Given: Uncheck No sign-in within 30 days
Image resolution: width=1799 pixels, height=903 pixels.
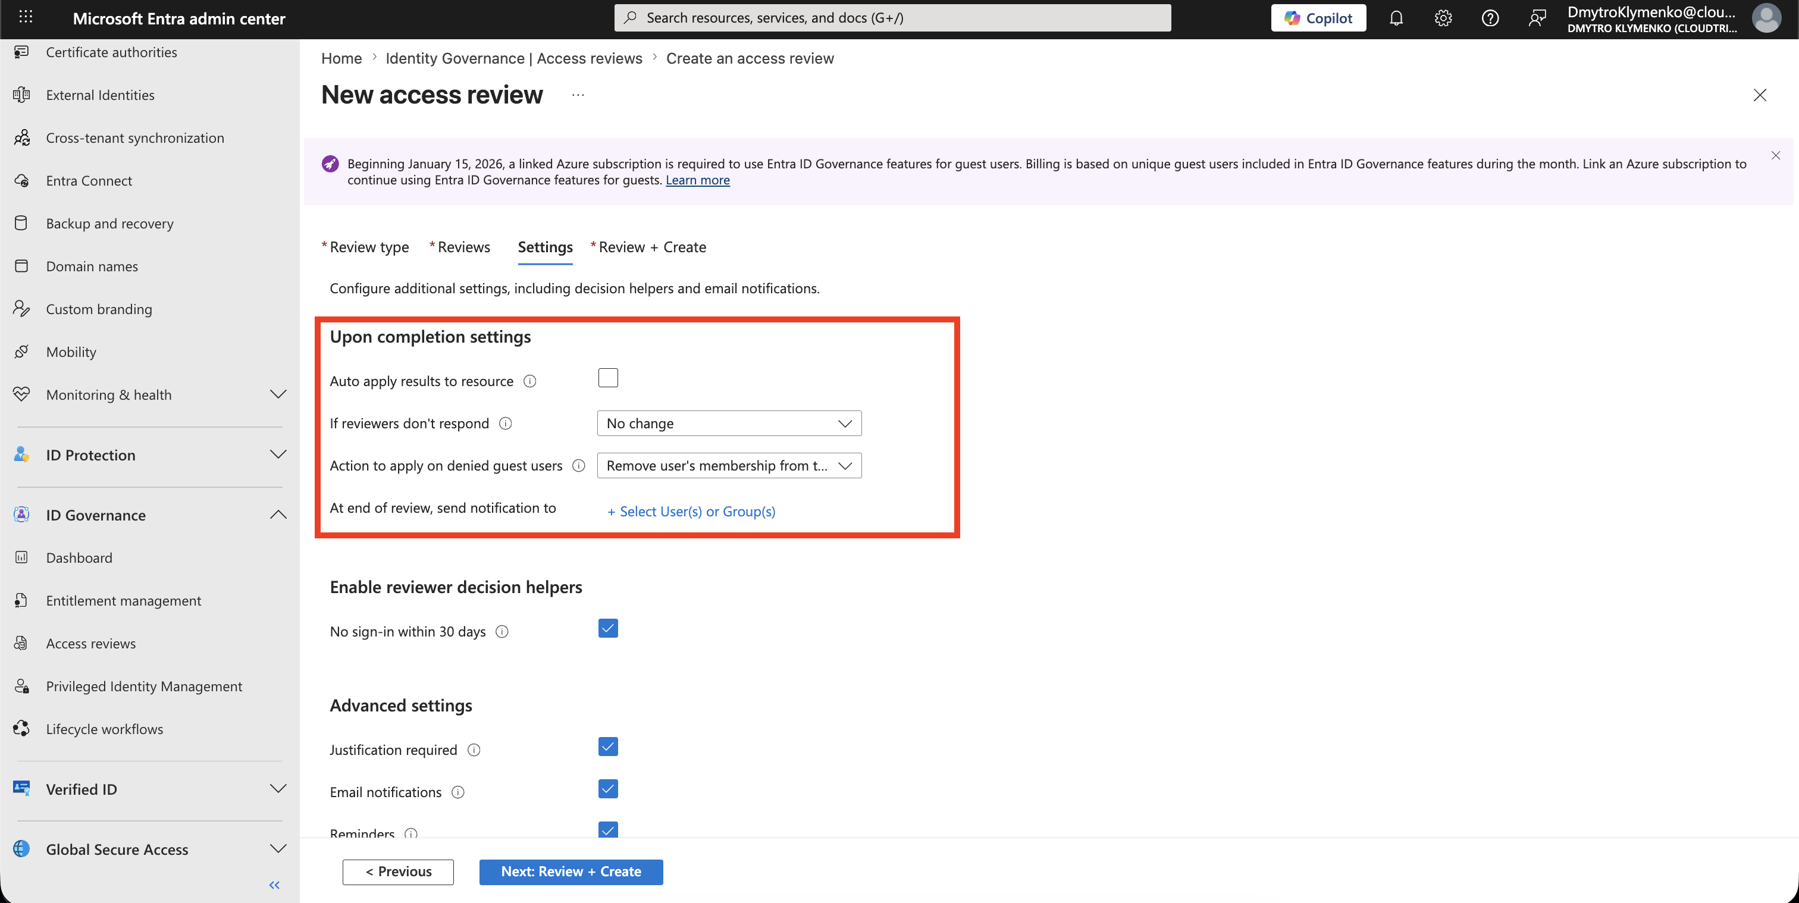Looking at the screenshot, I should click(x=608, y=628).
